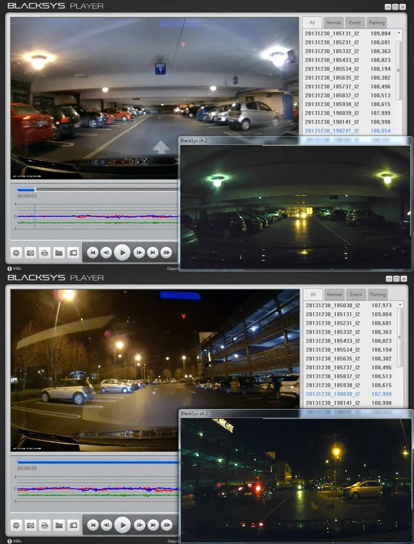Open folder icon in the lower player toolbar
The height and width of the screenshot is (544, 414).
(x=59, y=525)
